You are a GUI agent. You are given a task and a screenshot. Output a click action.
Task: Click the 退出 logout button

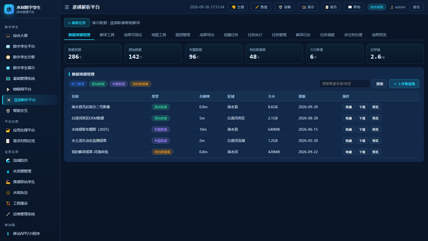pyautogui.click(x=416, y=7)
